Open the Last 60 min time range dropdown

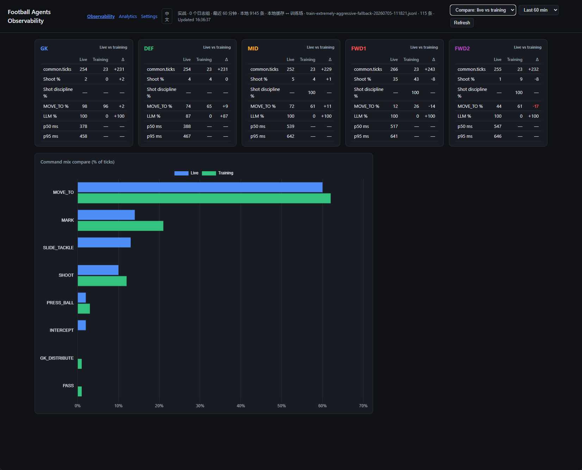[x=538, y=10]
